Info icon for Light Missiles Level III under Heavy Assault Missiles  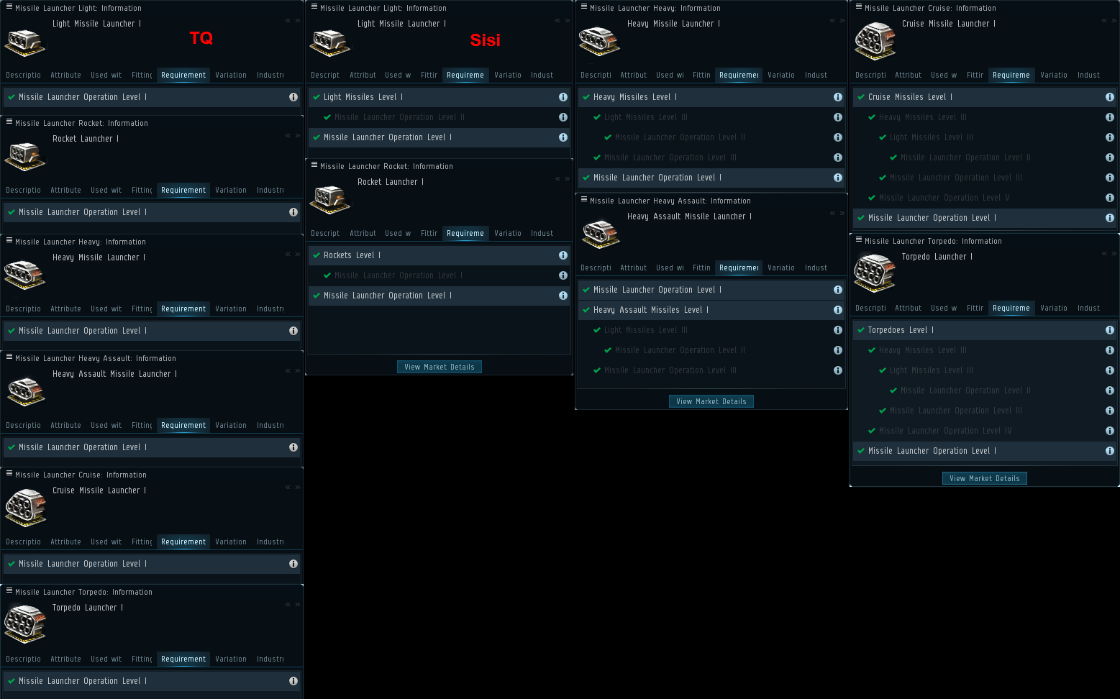point(838,330)
